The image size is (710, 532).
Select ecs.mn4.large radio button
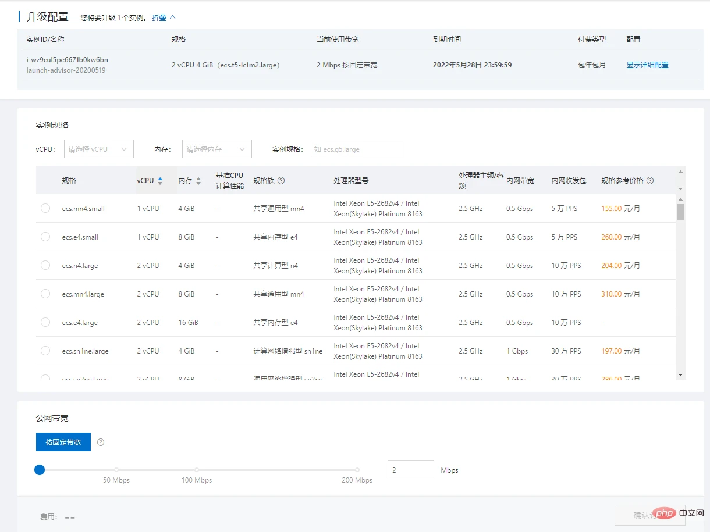(x=45, y=294)
